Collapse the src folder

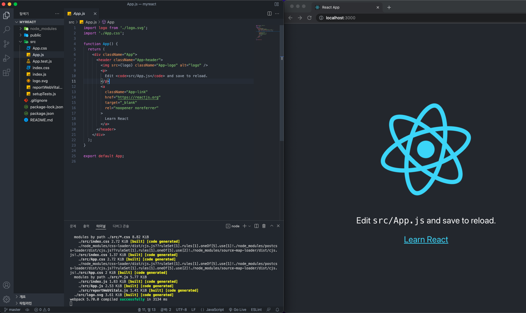(x=39, y=42)
